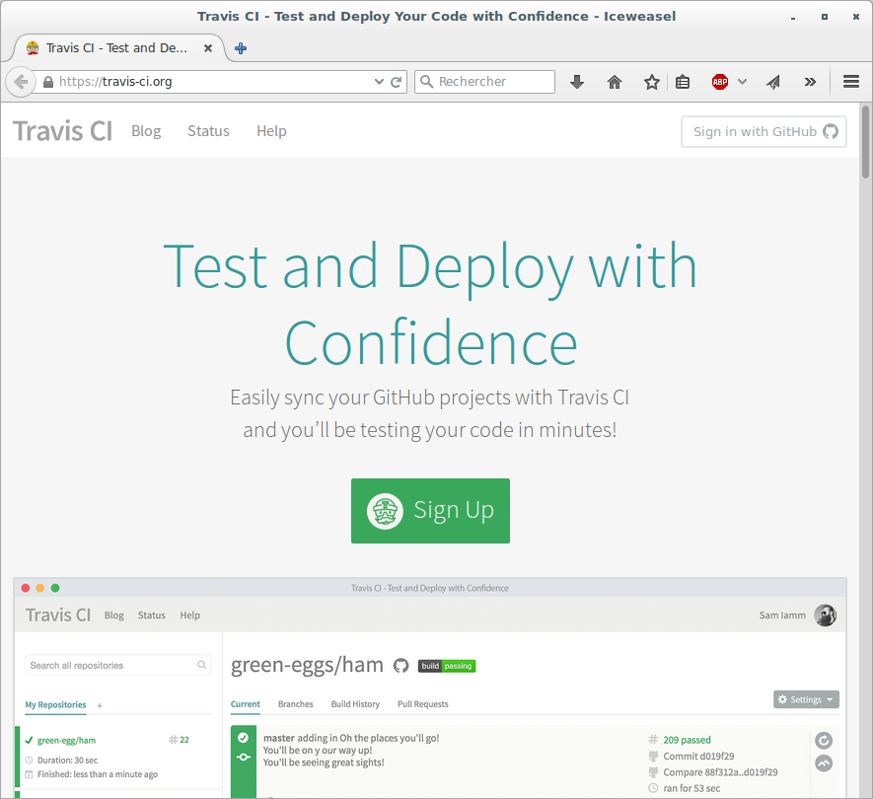Viewport: 873px width, 799px height.
Task: Click the browser back arrow button
Action: (21, 82)
